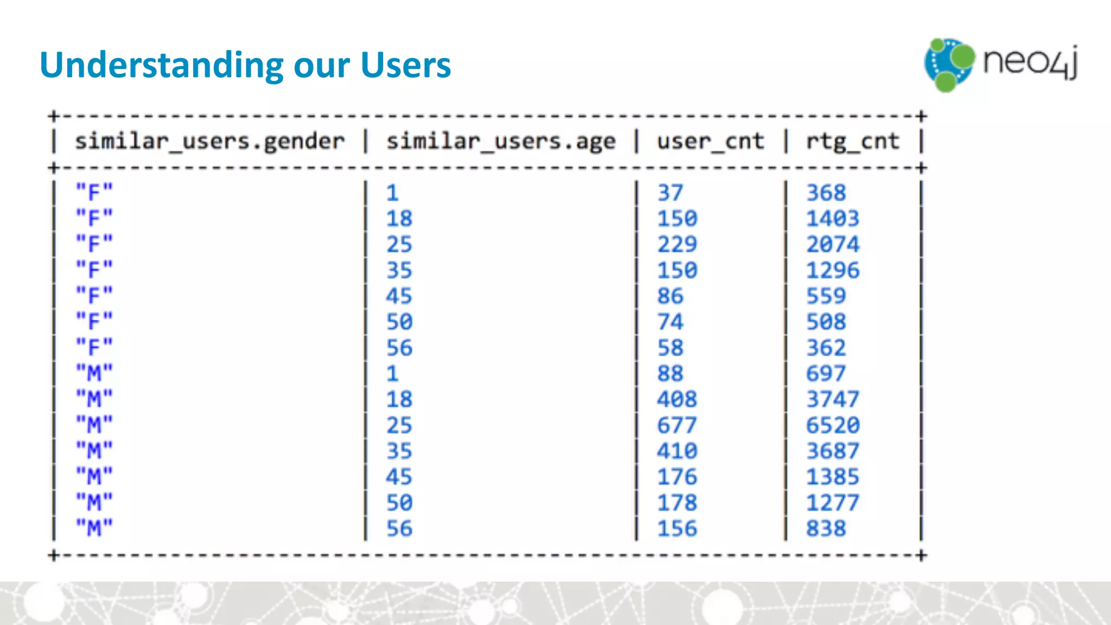Select user_cnt value 408
This screenshot has width=1111, height=625.
(677, 399)
